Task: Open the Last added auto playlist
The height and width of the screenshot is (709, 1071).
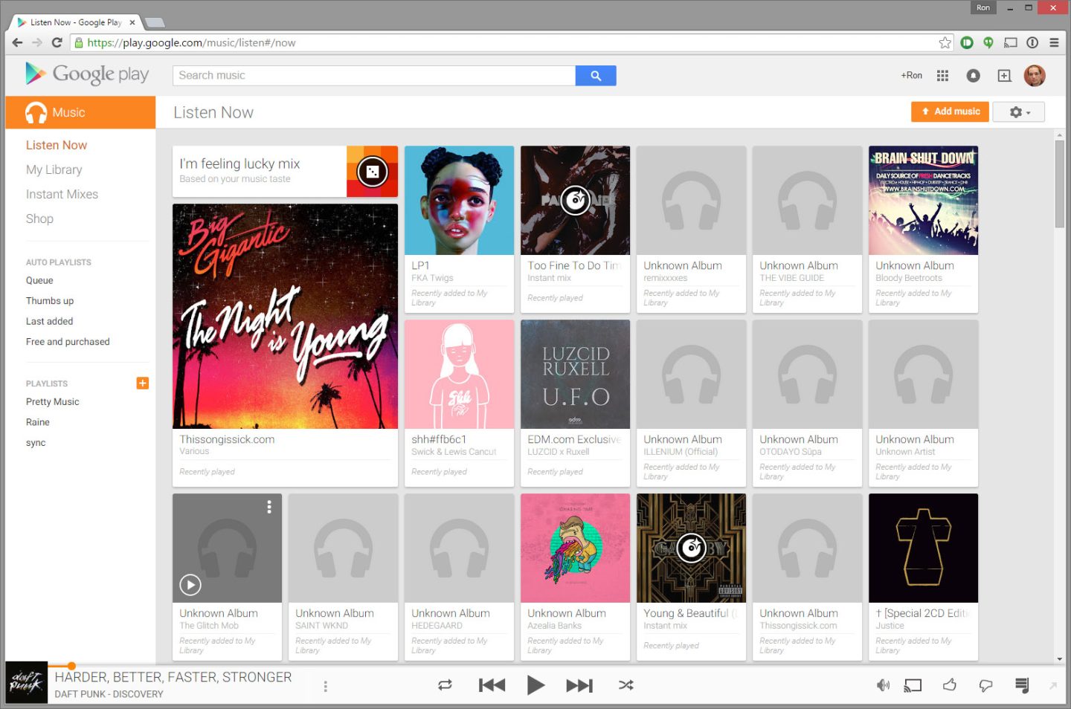Action: (x=50, y=321)
